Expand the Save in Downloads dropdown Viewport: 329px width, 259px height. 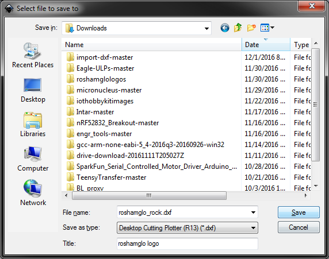pos(136,28)
